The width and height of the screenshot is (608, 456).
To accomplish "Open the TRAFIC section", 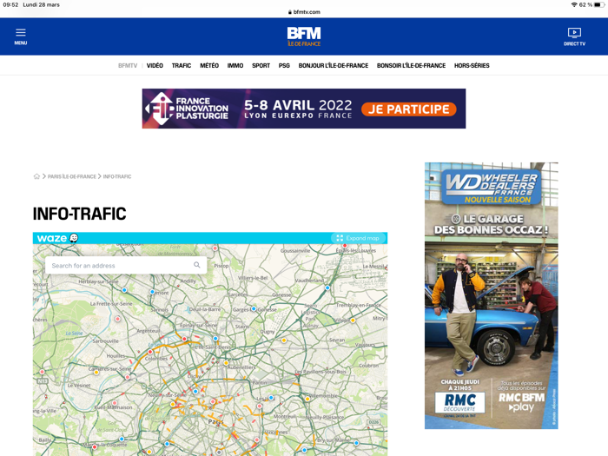I will click(182, 65).
